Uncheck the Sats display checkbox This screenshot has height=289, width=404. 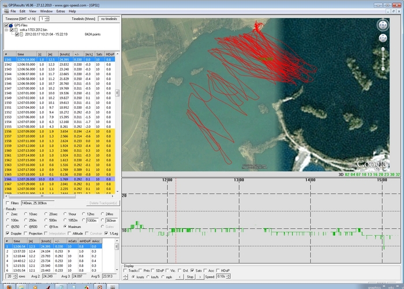click(192, 271)
